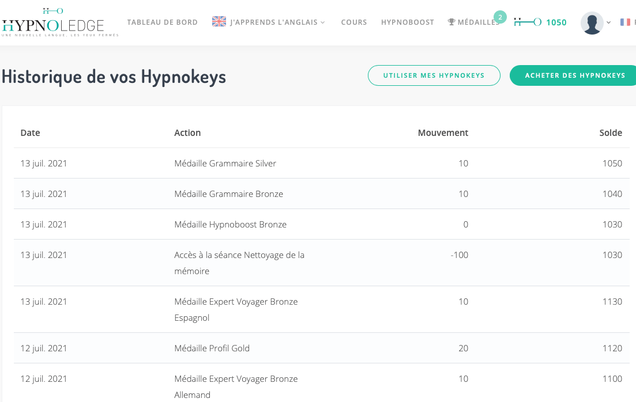The width and height of the screenshot is (636, 402).
Task: Open the Hypnoboost menu item
Action: coord(407,22)
